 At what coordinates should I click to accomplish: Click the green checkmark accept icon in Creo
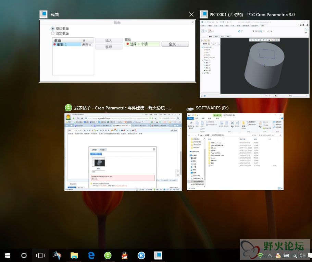pos(268,31)
